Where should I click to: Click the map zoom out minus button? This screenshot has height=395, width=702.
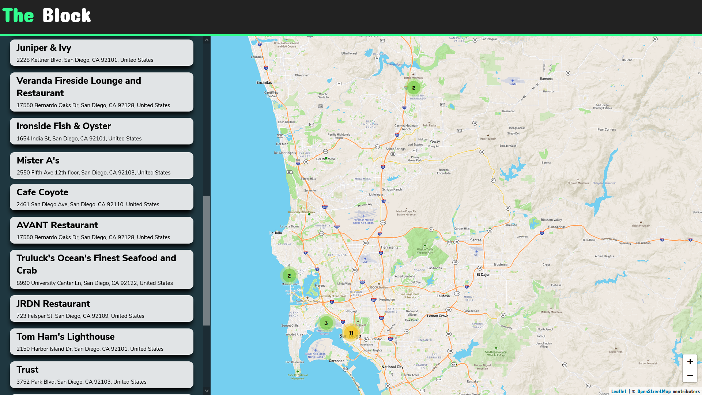pos(690,376)
